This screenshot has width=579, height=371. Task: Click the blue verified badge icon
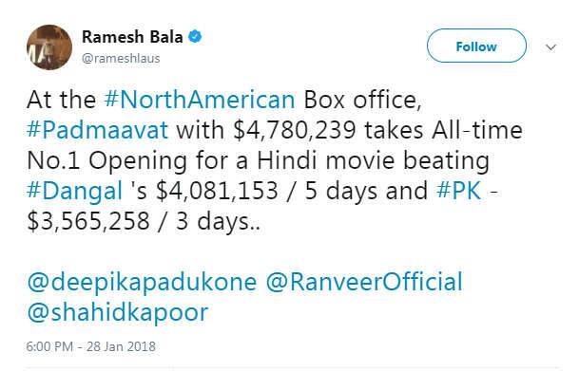[x=195, y=36]
